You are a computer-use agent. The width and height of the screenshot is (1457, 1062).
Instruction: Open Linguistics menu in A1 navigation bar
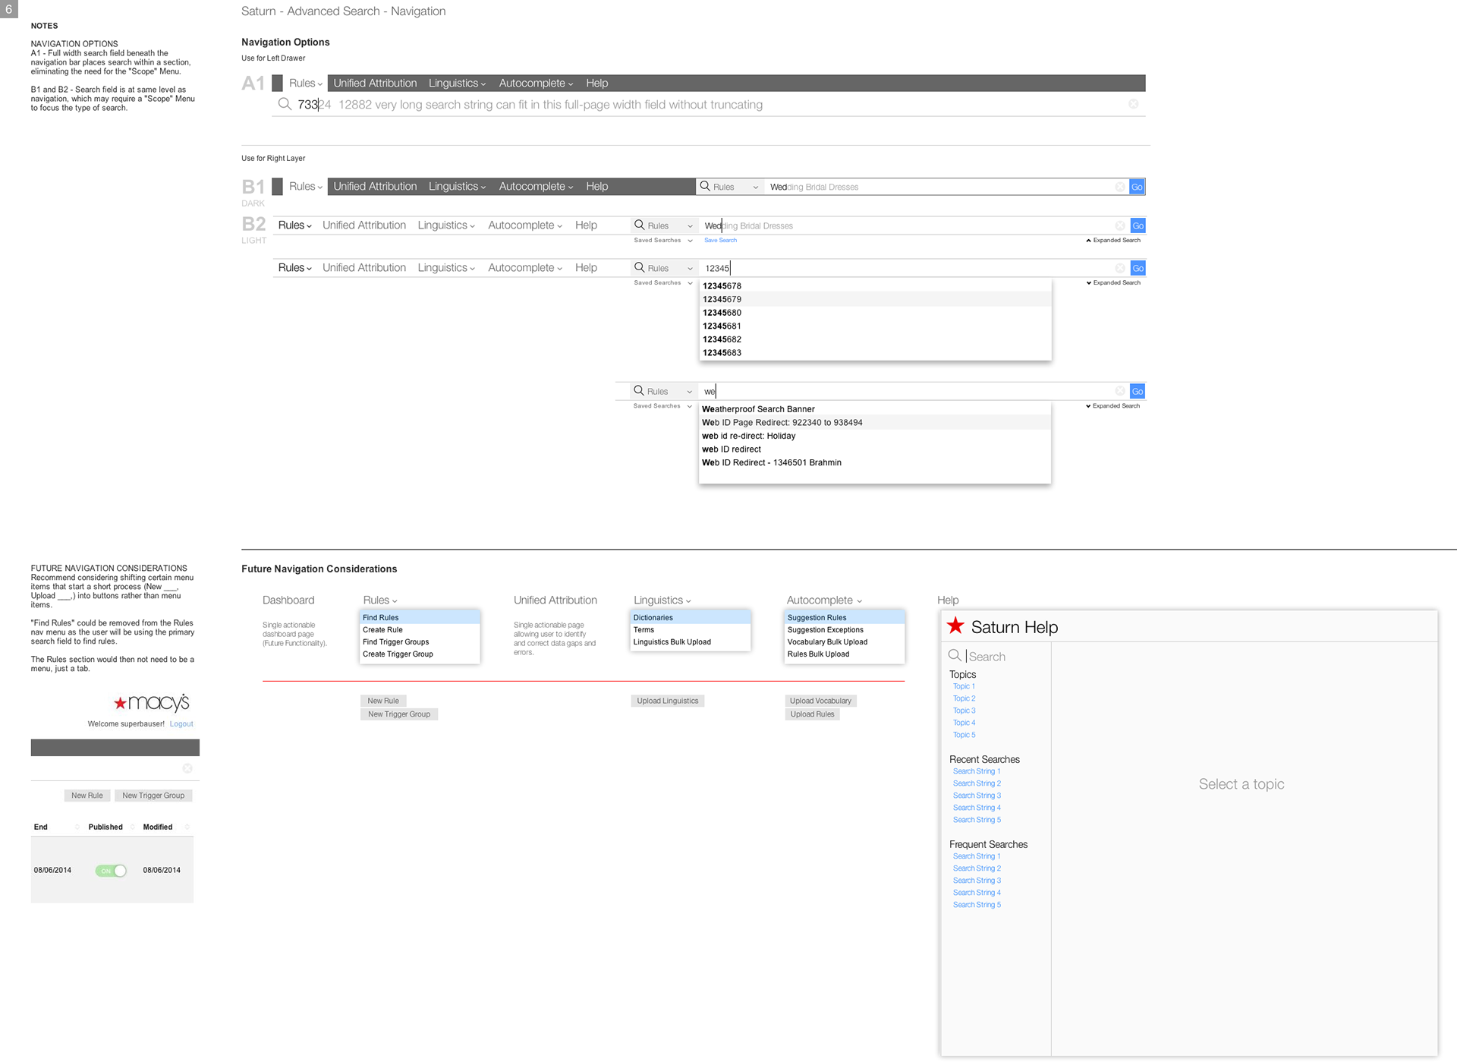coord(457,84)
